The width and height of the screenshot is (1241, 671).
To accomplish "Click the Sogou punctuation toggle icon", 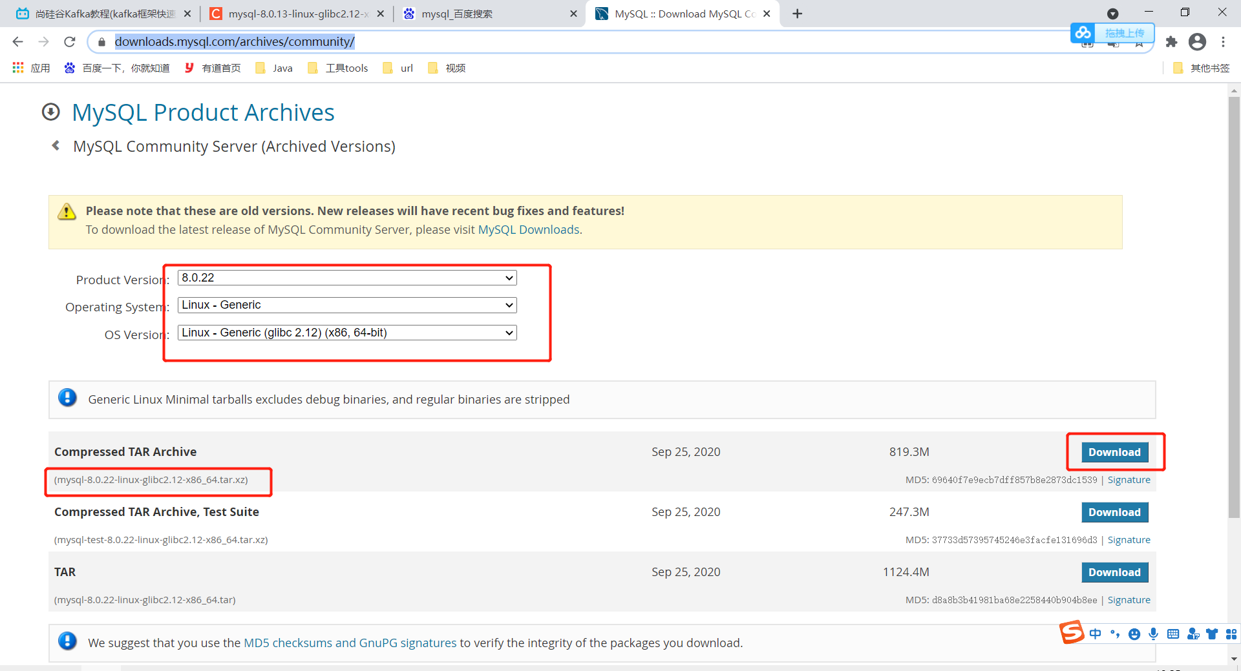I will pos(1114,634).
